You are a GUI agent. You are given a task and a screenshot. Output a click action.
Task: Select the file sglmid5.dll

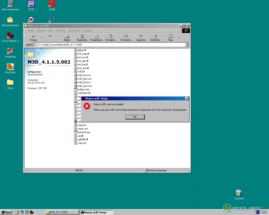point(81,139)
